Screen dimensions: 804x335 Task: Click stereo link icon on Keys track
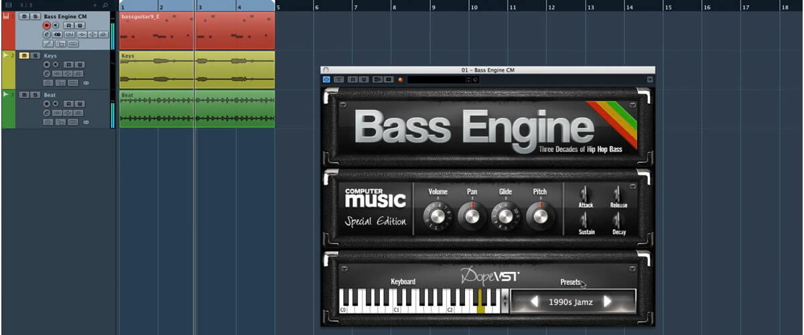[x=86, y=83]
